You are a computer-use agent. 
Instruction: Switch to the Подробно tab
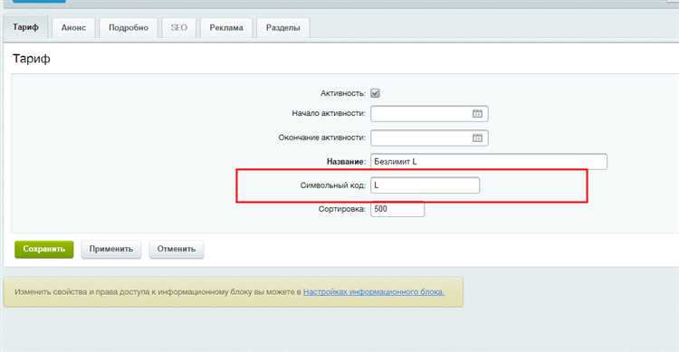point(129,28)
